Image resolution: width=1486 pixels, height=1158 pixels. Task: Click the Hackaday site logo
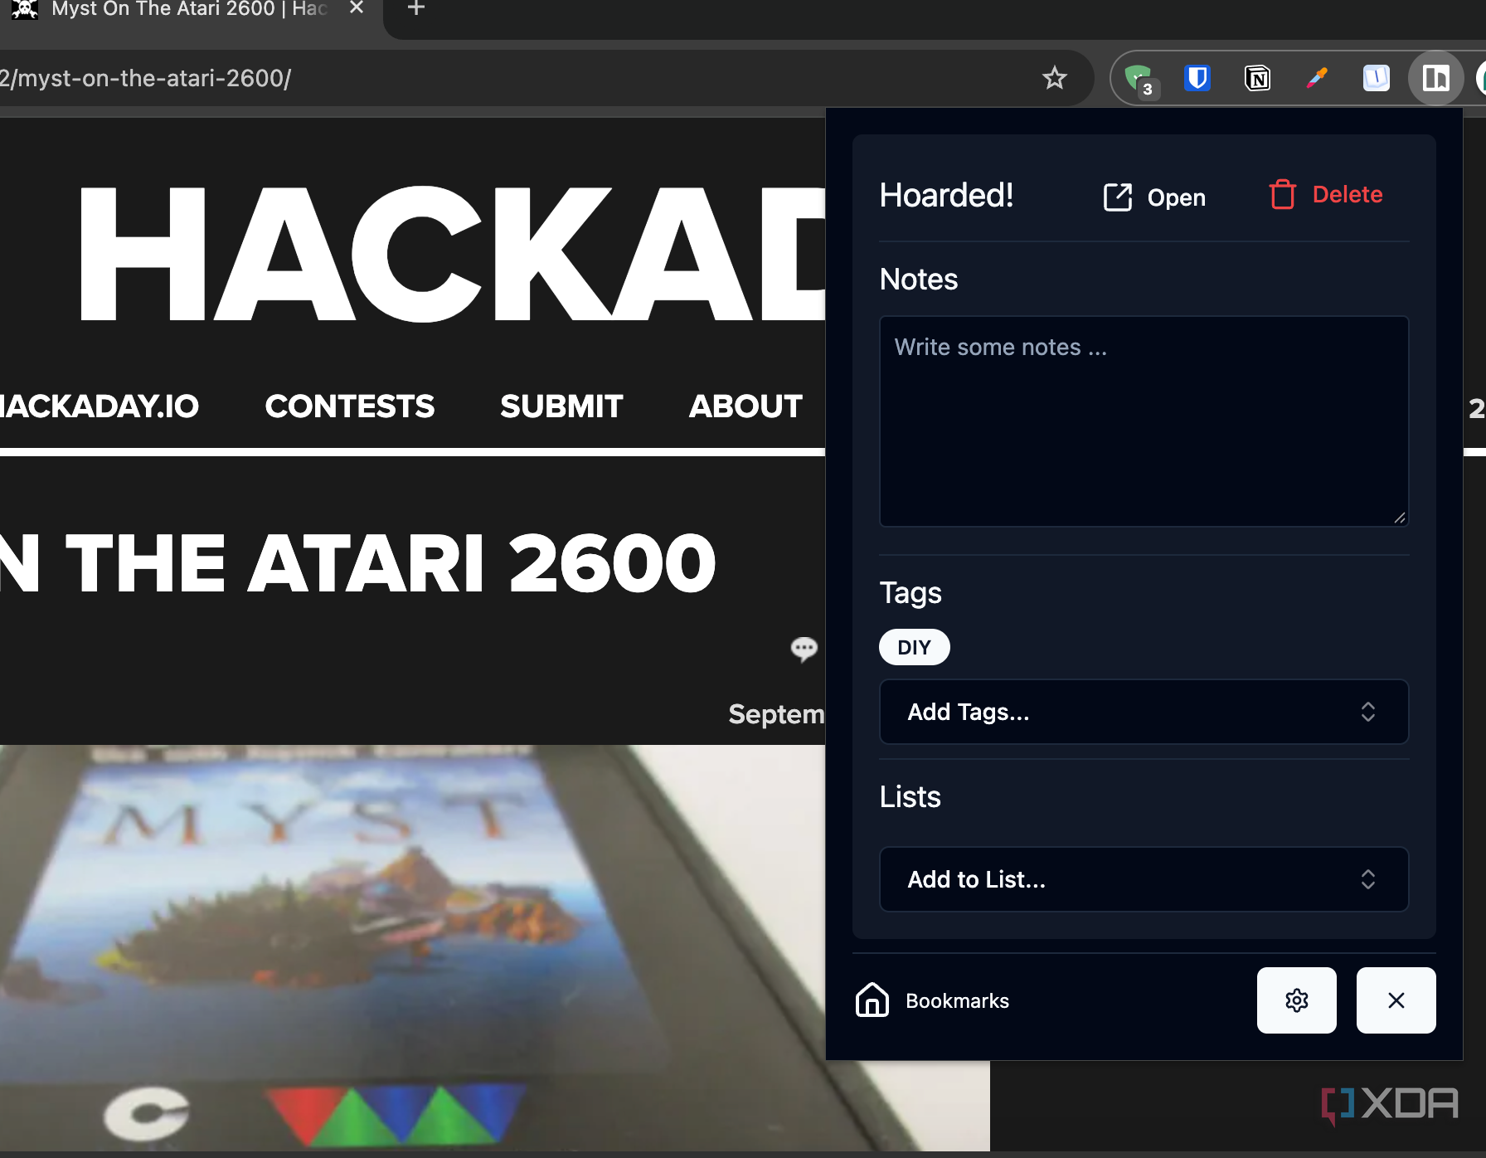tap(453, 254)
